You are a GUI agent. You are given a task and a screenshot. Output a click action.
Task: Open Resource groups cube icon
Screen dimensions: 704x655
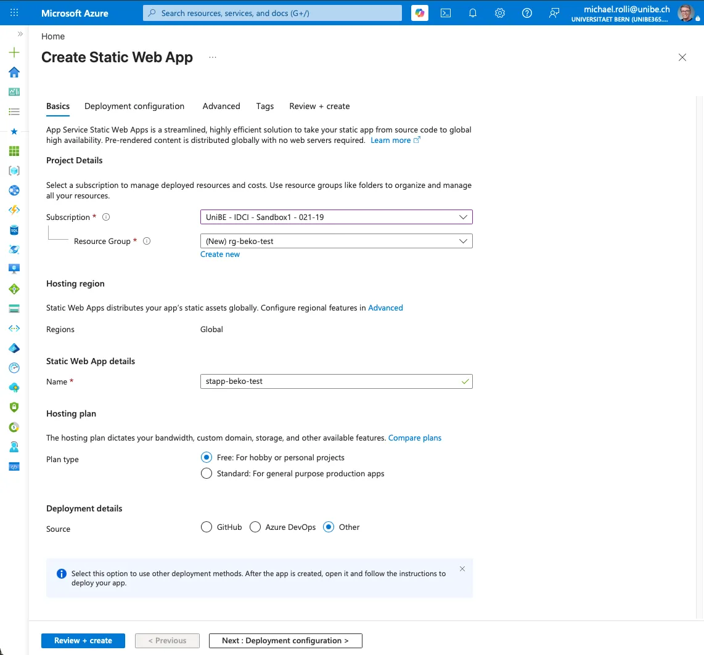14,171
